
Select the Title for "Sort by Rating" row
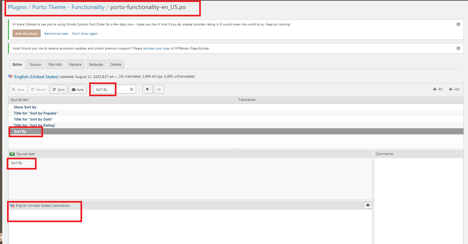pos(236,125)
